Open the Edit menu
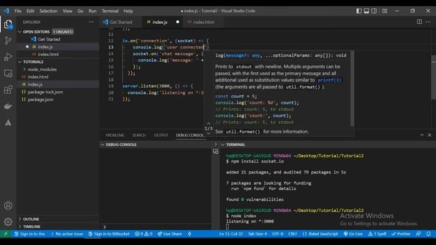 [x=30, y=11]
